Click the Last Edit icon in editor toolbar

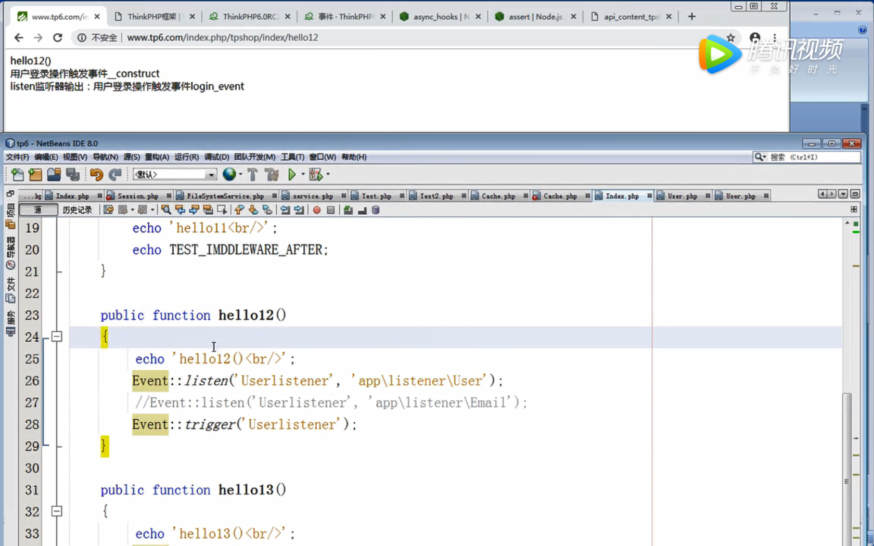click(x=109, y=210)
